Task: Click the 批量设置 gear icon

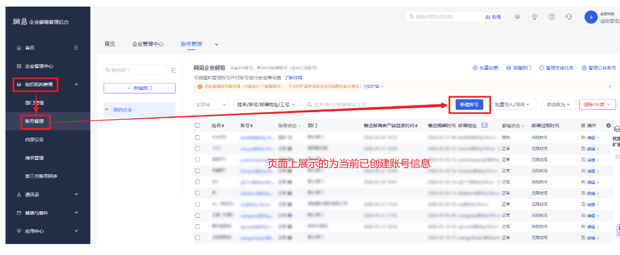Action: 475,68
